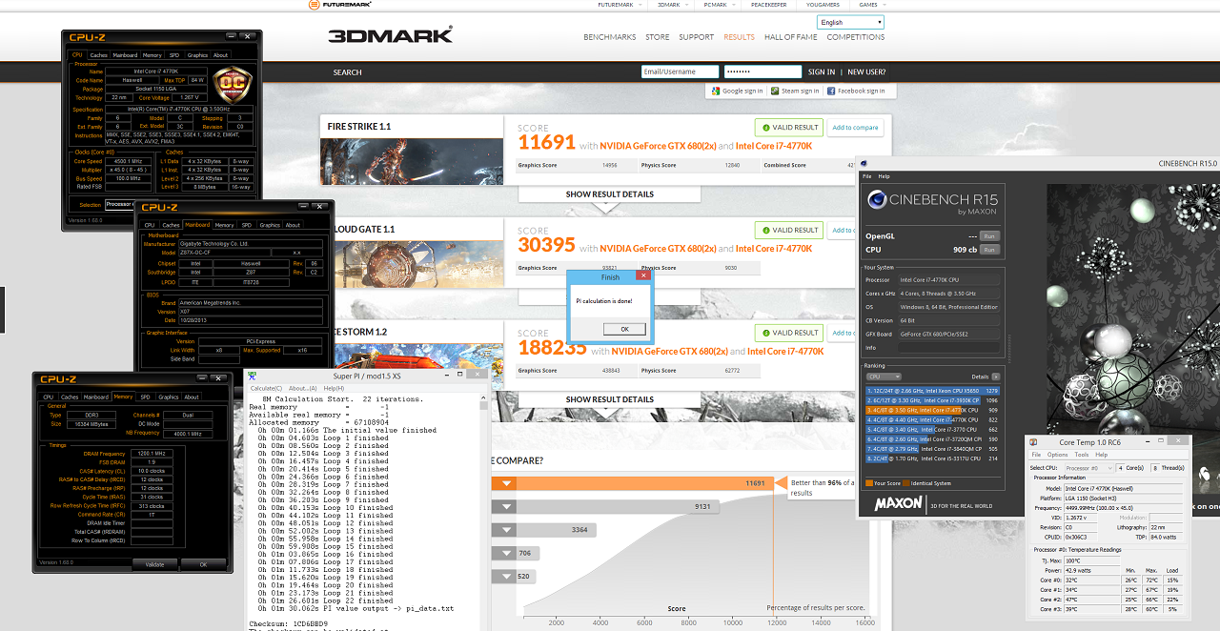Select the highlighted 909 score ranking row
1220x631 pixels.
[933, 410]
